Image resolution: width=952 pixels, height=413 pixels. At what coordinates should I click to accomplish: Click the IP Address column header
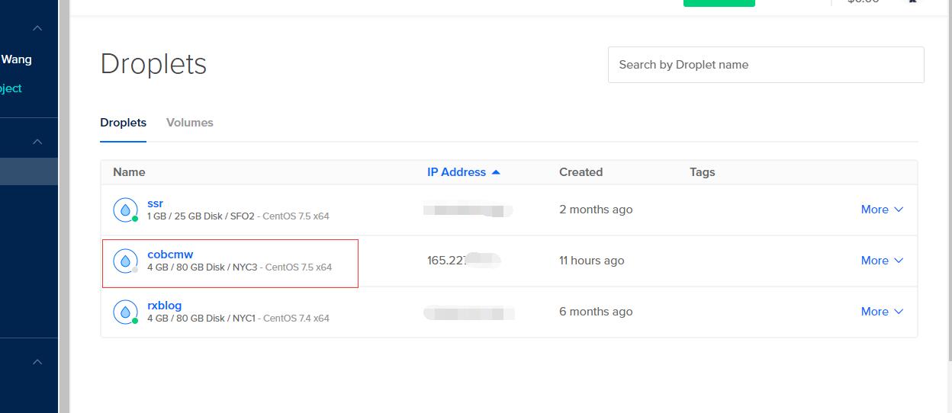click(x=456, y=172)
